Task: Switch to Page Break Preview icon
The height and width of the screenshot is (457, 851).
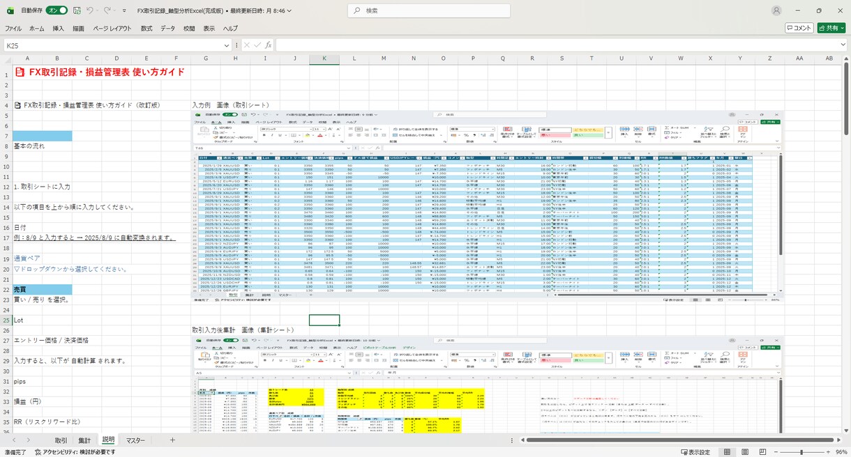Action: tap(762, 451)
